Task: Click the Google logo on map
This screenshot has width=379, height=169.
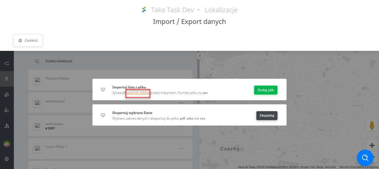Action: tap(210, 165)
